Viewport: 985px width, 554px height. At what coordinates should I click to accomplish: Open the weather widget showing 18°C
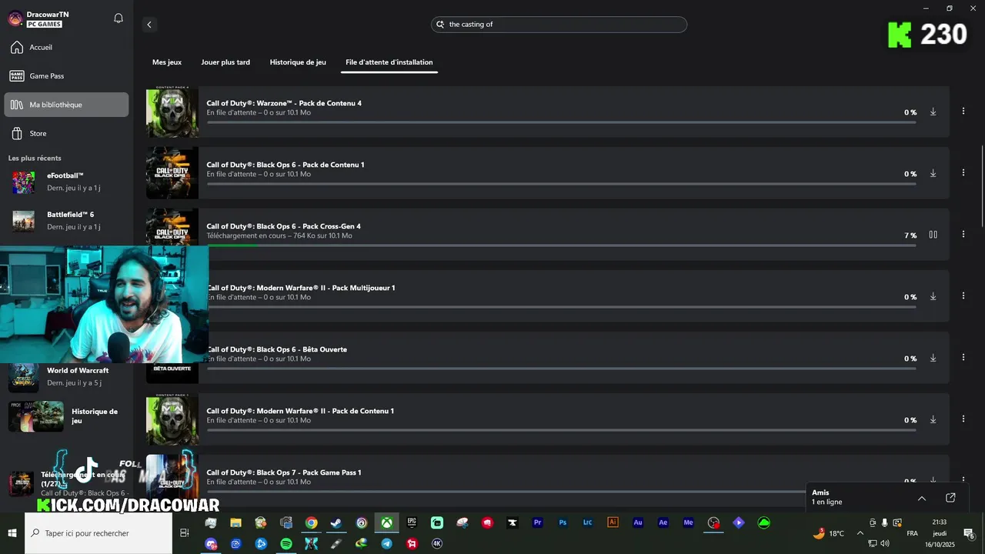829,533
